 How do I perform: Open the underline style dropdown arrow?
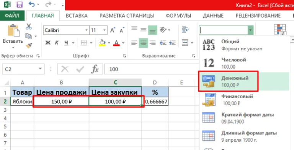[x=73, y=43]
